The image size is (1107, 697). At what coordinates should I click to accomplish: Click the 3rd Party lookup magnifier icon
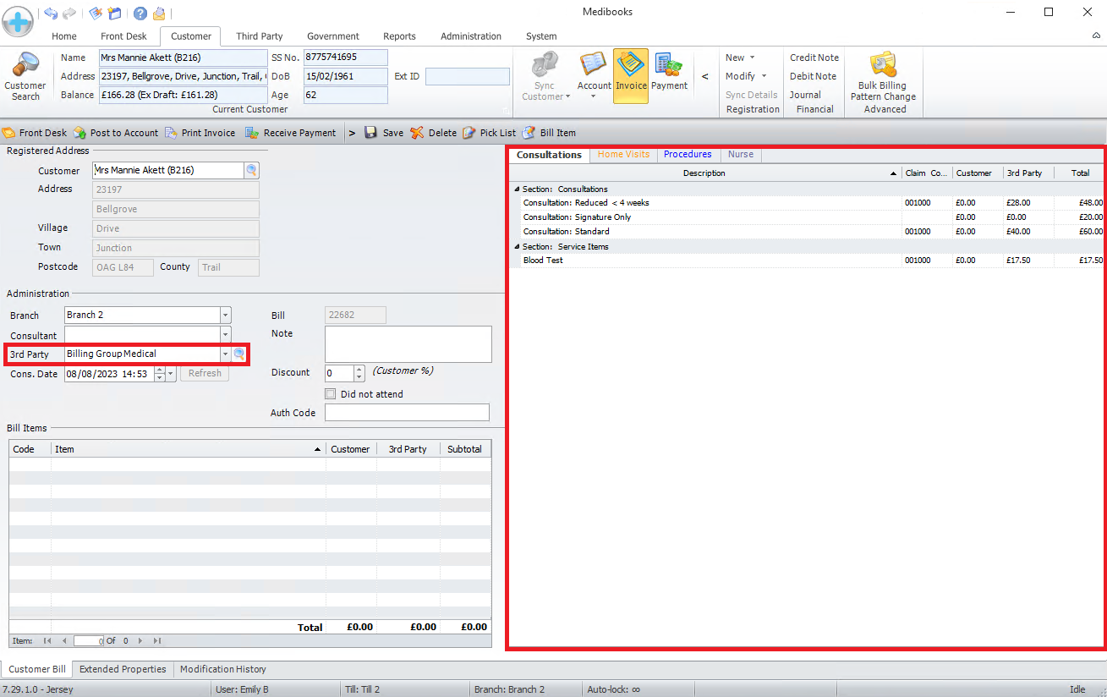click(x=240, y=354)
